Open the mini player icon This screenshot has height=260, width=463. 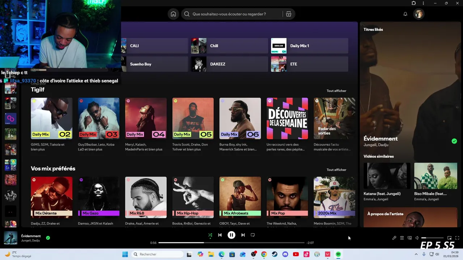pyautogui.click(x=450, y=238)
